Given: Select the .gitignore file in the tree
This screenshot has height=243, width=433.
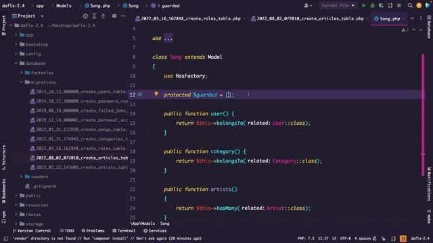Looking at the screenshot, I should click(41, 186).
